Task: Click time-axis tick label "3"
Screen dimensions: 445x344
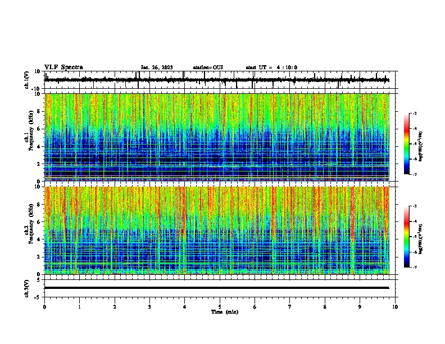Action: click(149, 307)
